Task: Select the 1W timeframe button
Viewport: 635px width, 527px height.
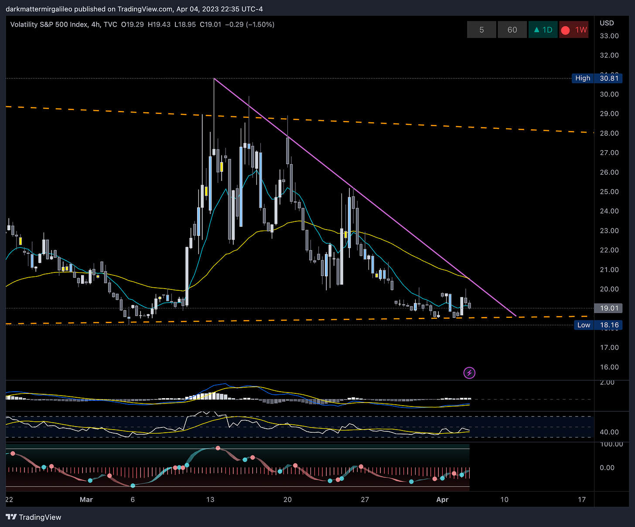Action: (x=574, y=30)
